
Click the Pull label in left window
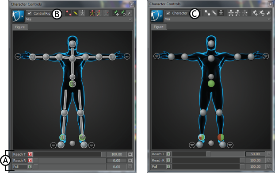pyautogui.click(x=16, y=167)
